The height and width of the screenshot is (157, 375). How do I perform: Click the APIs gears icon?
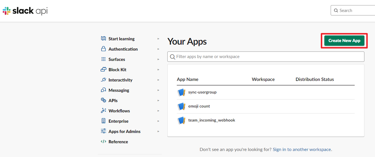104,100
